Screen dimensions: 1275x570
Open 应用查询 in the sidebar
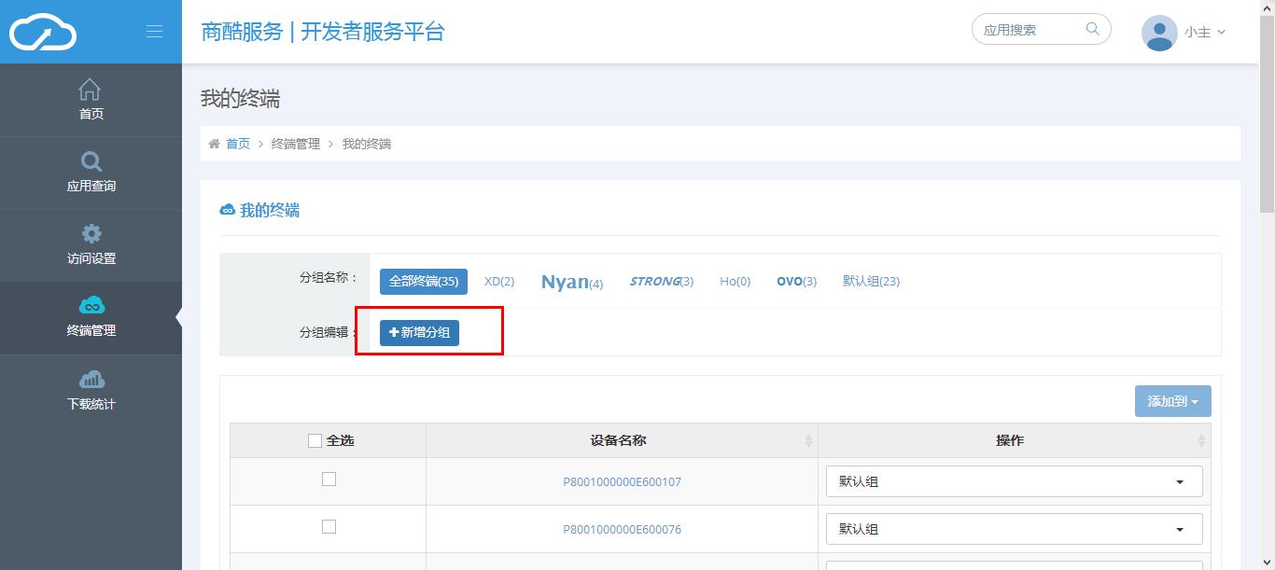[91, 173]
